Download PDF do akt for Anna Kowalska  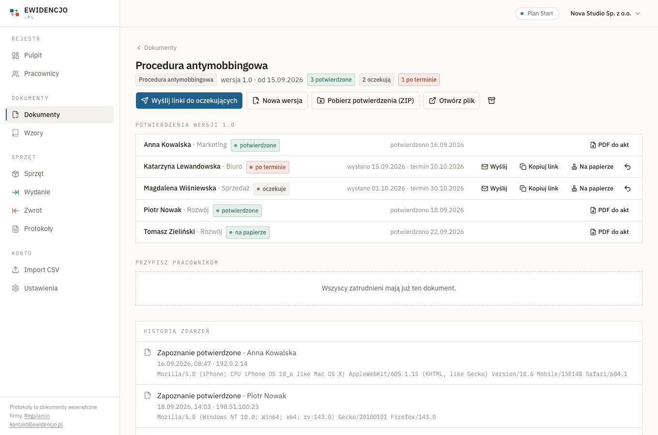tap(610, 145)
